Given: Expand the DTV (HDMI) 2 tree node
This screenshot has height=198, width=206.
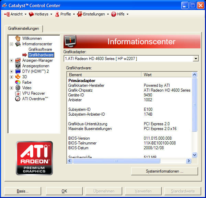Looking at the screenshot, I should [x=11, y=71].
